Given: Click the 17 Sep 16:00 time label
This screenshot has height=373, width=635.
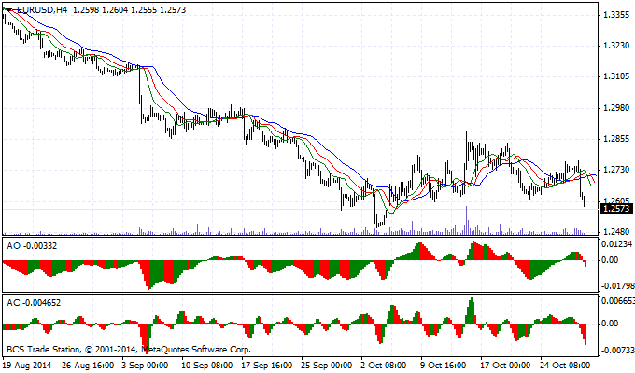Looking at the screenshot, I should [266, 366].
